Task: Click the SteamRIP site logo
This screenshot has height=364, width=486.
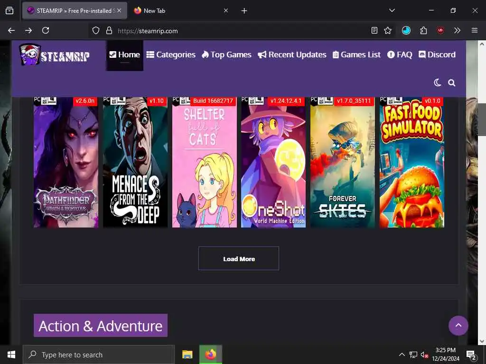Action: pyautogui.click(x=55, y=55)
